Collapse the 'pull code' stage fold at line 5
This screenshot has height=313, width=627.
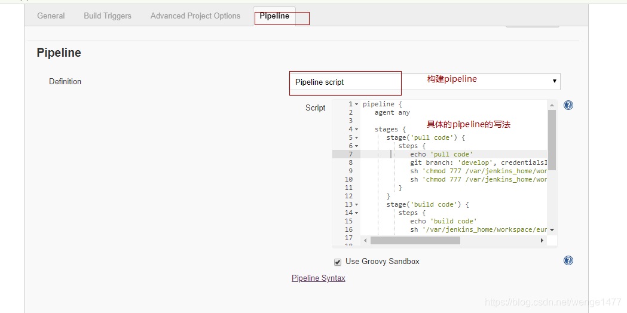(x=356, y=138)
